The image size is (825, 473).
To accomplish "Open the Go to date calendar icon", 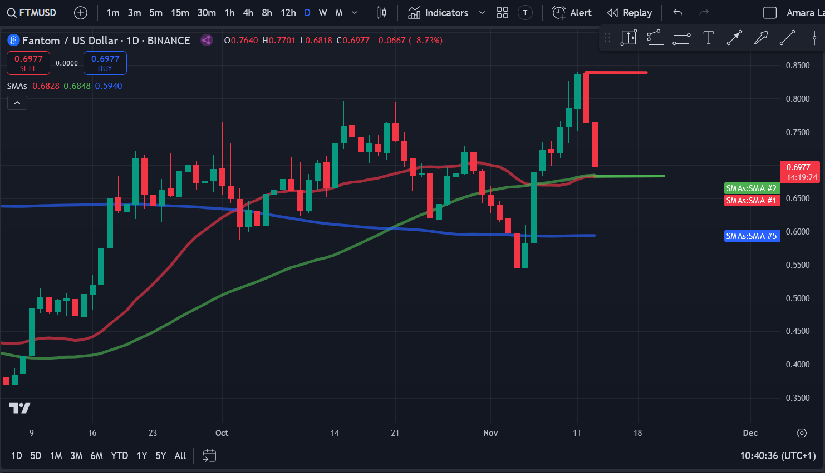I will click(209, 456).
